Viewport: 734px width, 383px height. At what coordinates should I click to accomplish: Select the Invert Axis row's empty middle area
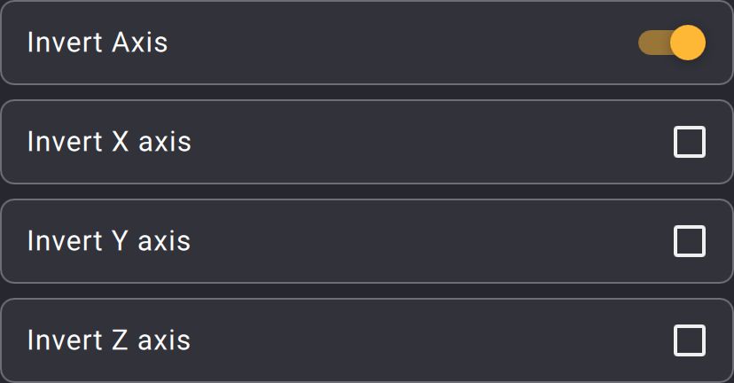click(399, 43)
